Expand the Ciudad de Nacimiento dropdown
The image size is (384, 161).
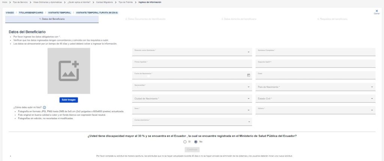(x=192, y=99)
